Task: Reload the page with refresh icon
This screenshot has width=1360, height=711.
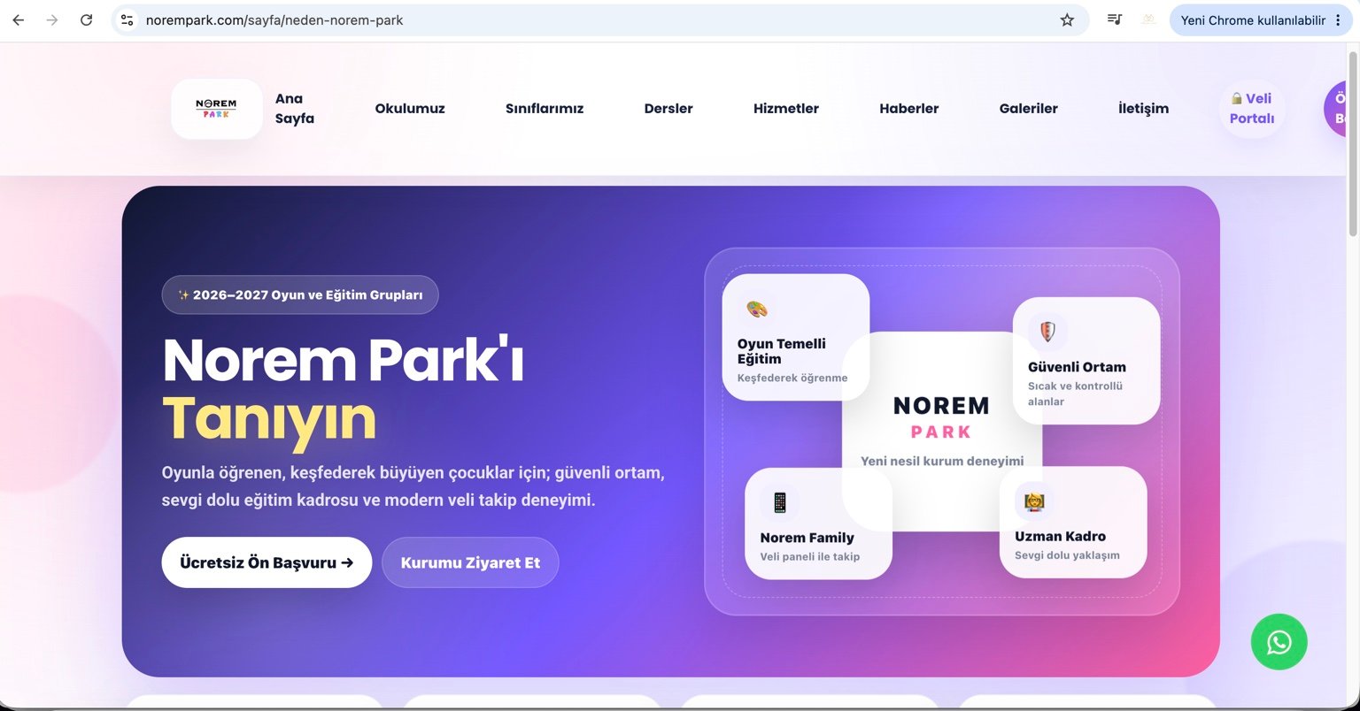Action: [x=86, y=19]
